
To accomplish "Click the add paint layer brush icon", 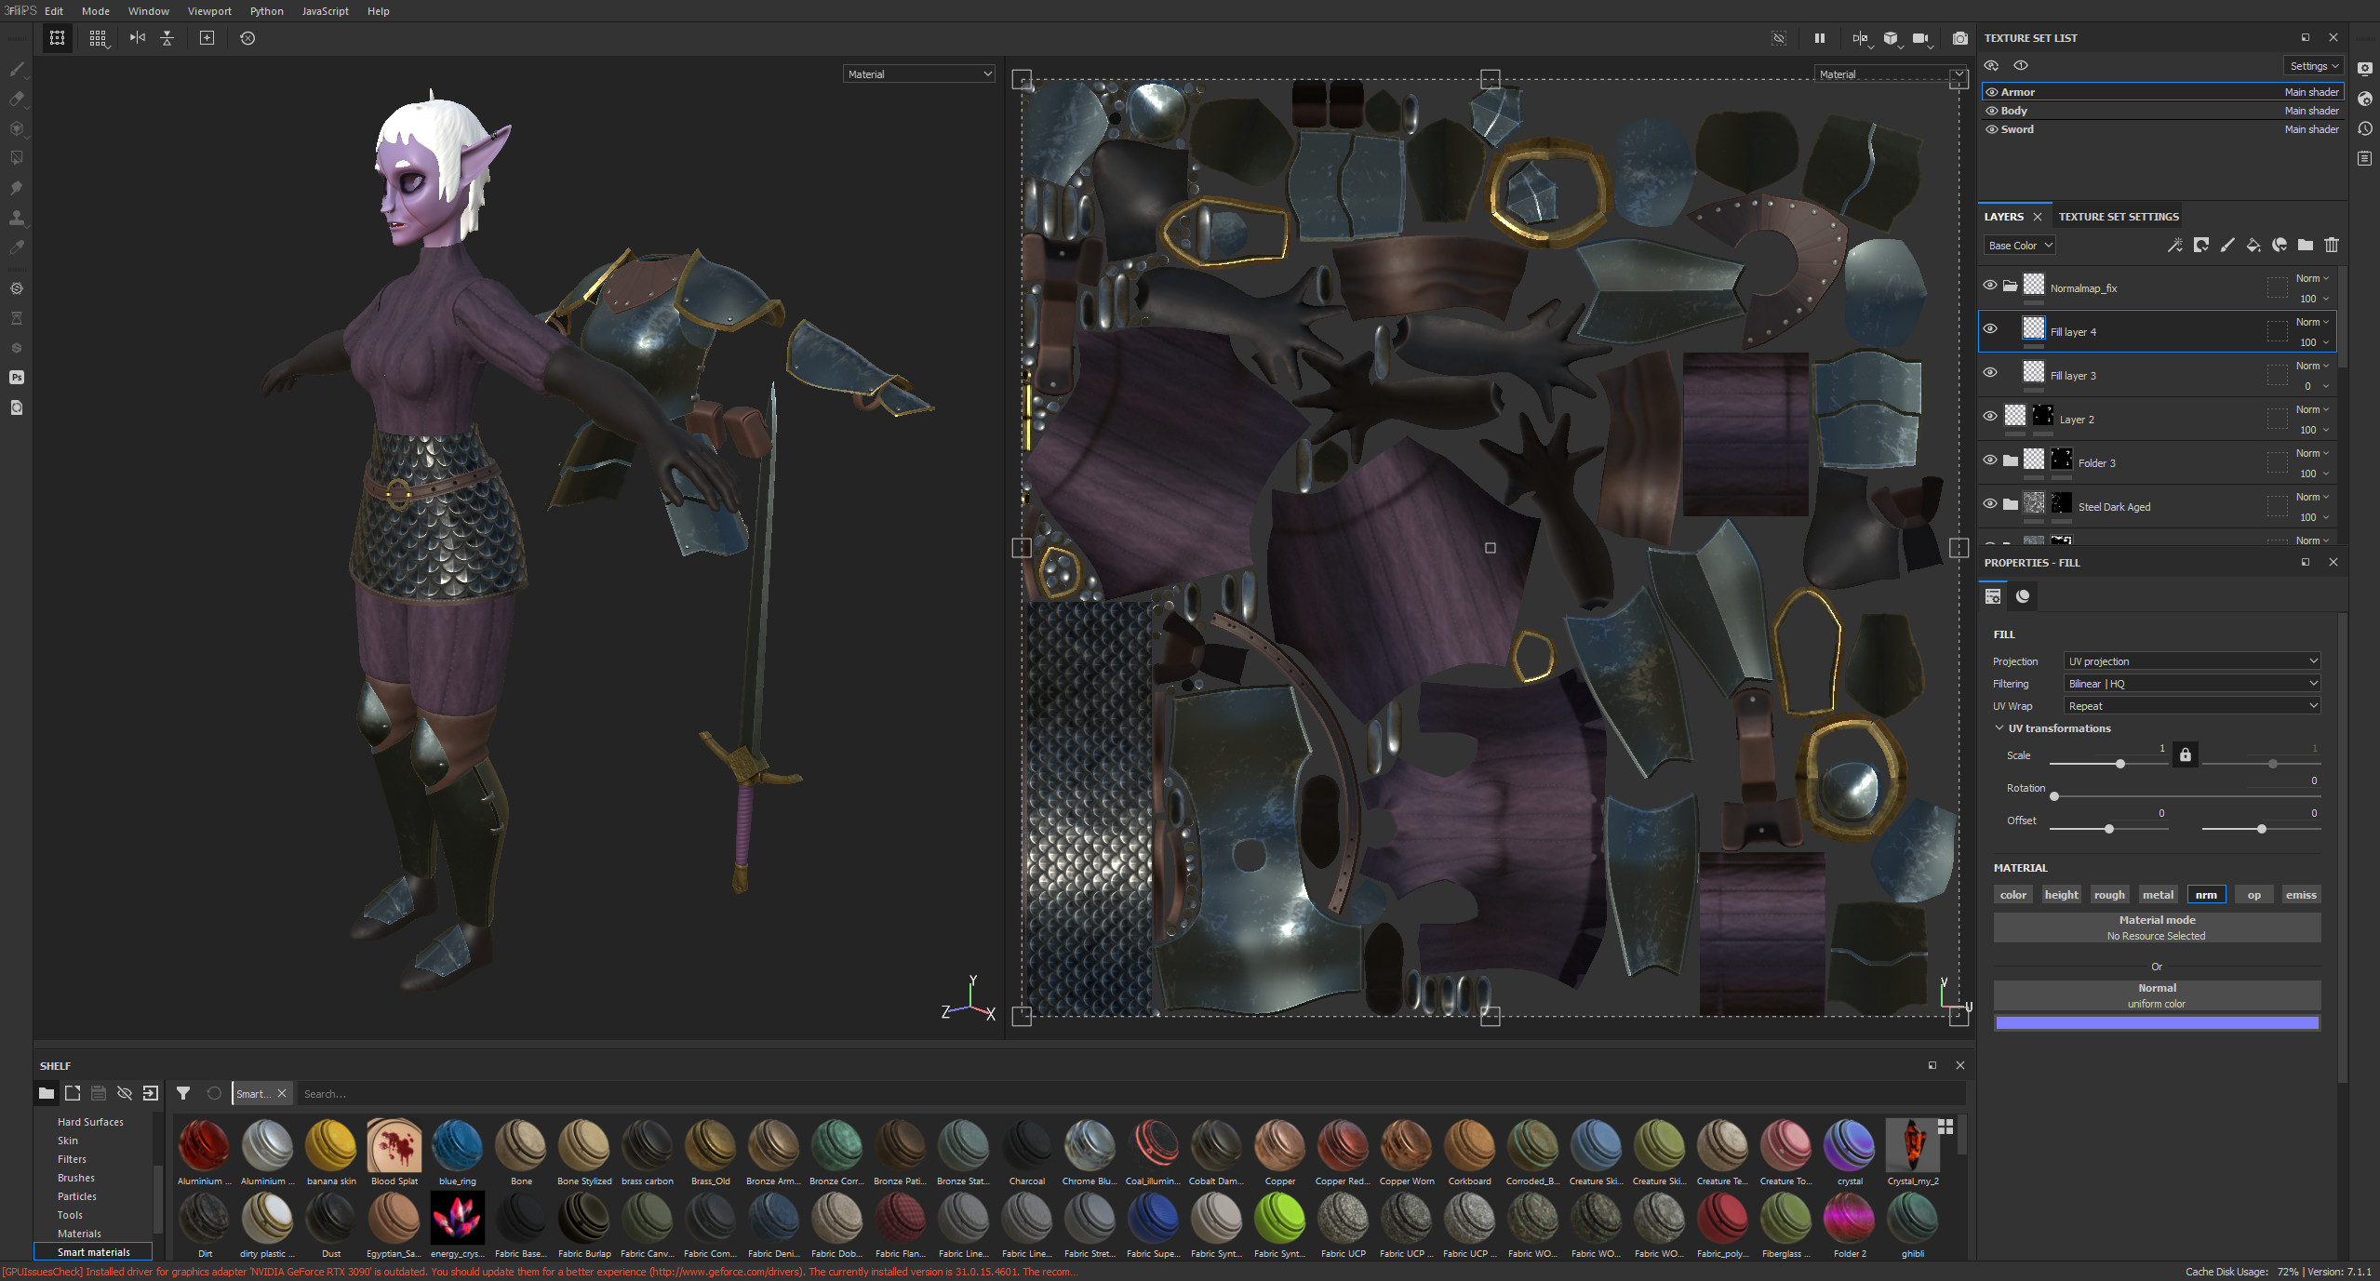I will pyautogui.click(x=2226, y=246).
